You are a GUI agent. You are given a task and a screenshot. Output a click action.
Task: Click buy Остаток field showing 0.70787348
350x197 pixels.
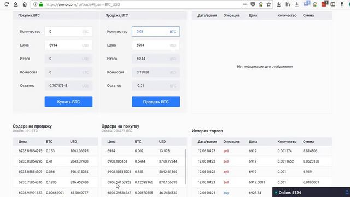68,86
